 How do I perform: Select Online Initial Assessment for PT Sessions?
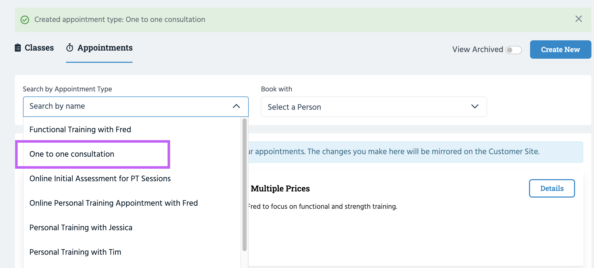100,179
